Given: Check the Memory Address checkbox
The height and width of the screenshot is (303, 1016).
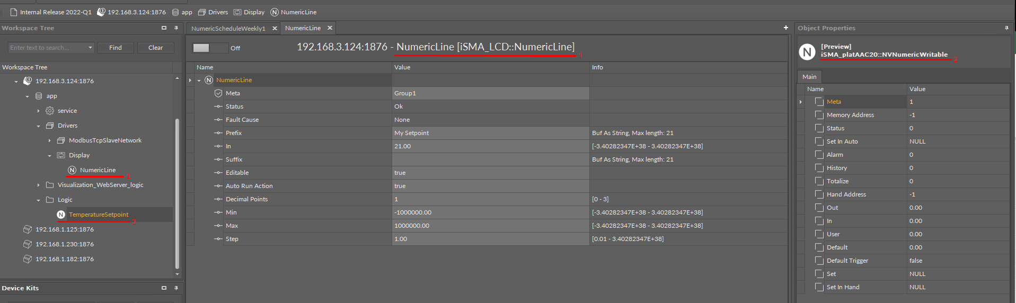Looking at the screenshot, I should pyautogui.click(x=819, y=115).
